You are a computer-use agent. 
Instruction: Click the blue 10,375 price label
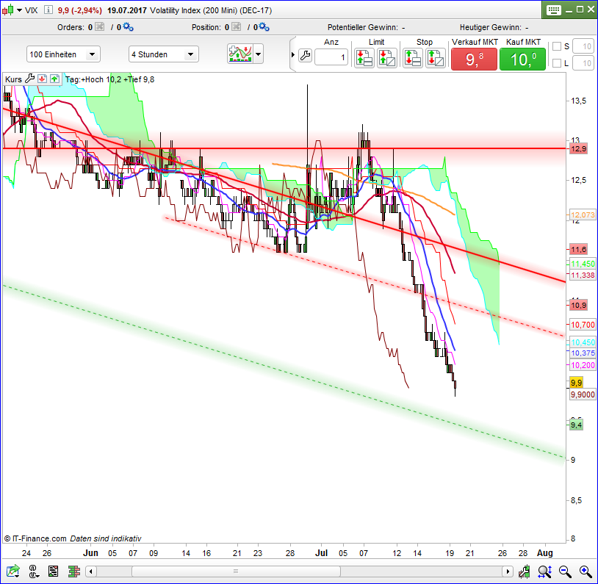(583, 353)
